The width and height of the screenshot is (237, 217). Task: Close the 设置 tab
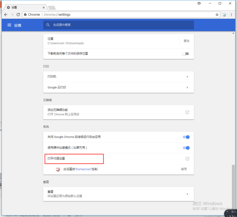point(44,8)
